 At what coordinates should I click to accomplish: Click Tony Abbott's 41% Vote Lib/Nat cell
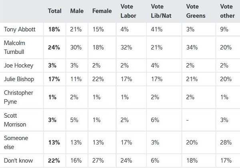pos(157,29)
